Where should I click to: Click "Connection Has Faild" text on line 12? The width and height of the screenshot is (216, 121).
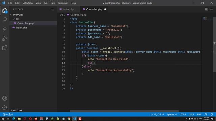[x=112, y=59]
